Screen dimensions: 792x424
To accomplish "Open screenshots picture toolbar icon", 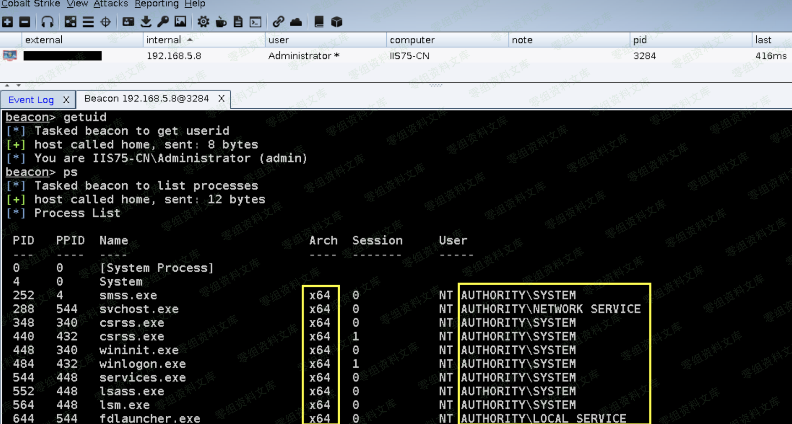I will tap(180, 22).
